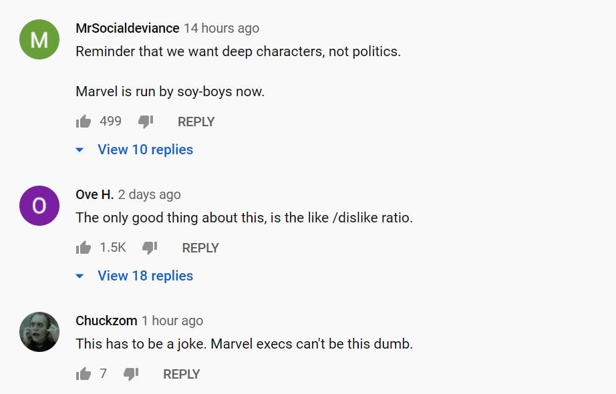This screenshot has height=394, width=616.
Task: Click the '14 hours ago' timestamp
Action: (x=222, y=28)
